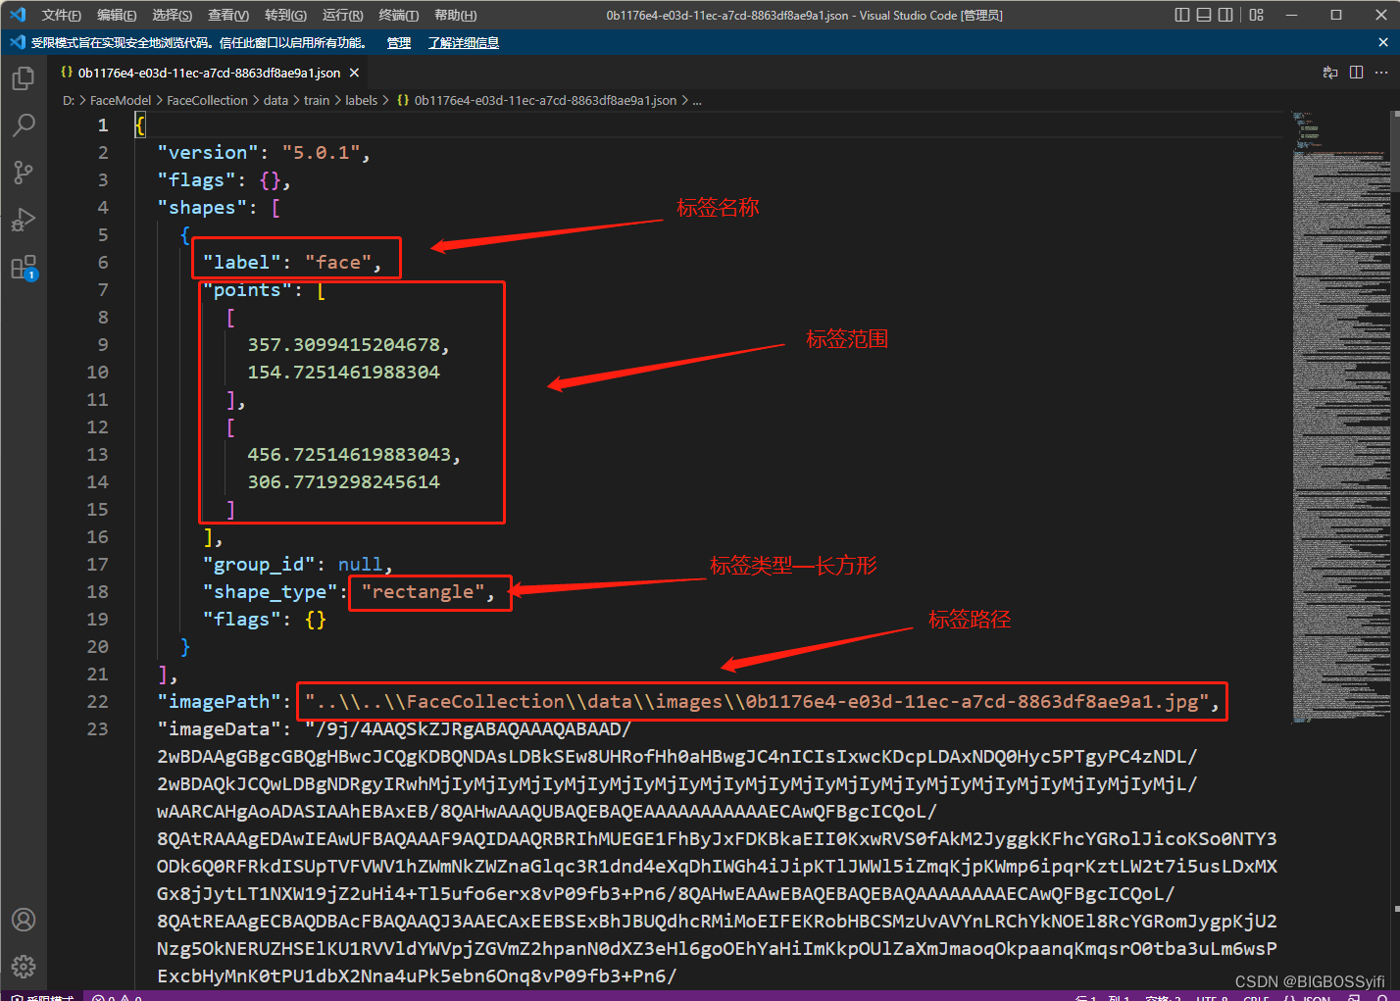1400x1001 pixels.
Task: Click the value 306.7719298245614
Action: (343, 482)
